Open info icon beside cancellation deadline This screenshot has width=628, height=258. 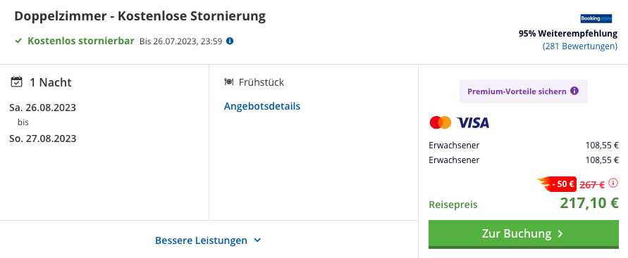coord(230,41)
